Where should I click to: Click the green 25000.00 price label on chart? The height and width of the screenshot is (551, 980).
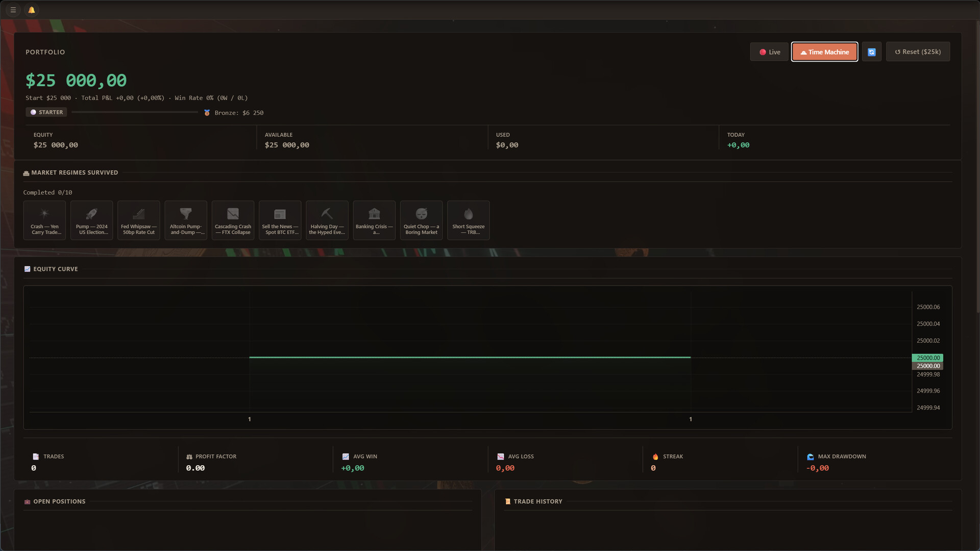[x=927, y=358]
